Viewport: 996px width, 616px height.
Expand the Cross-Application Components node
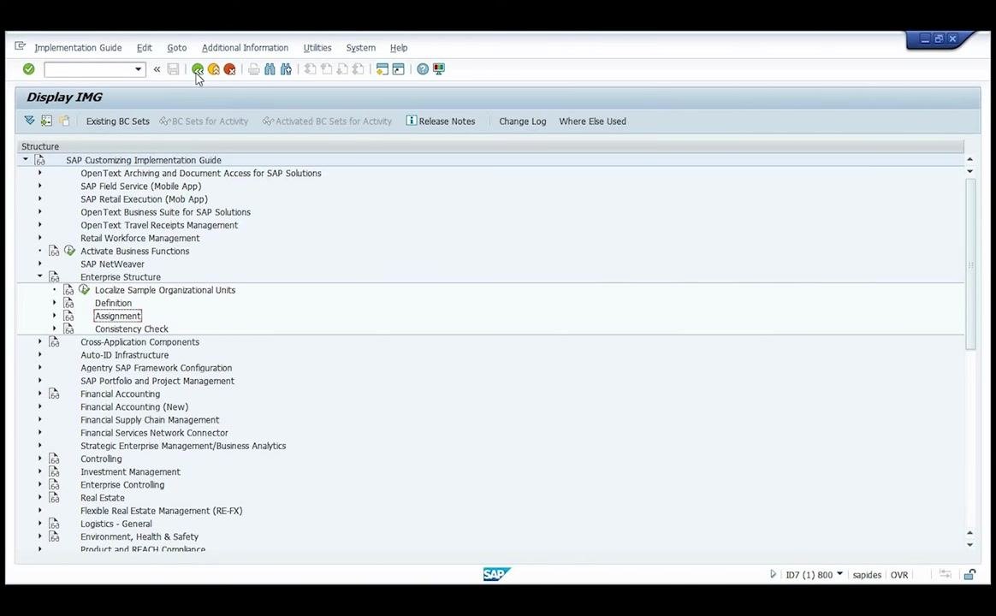point(39,341)
